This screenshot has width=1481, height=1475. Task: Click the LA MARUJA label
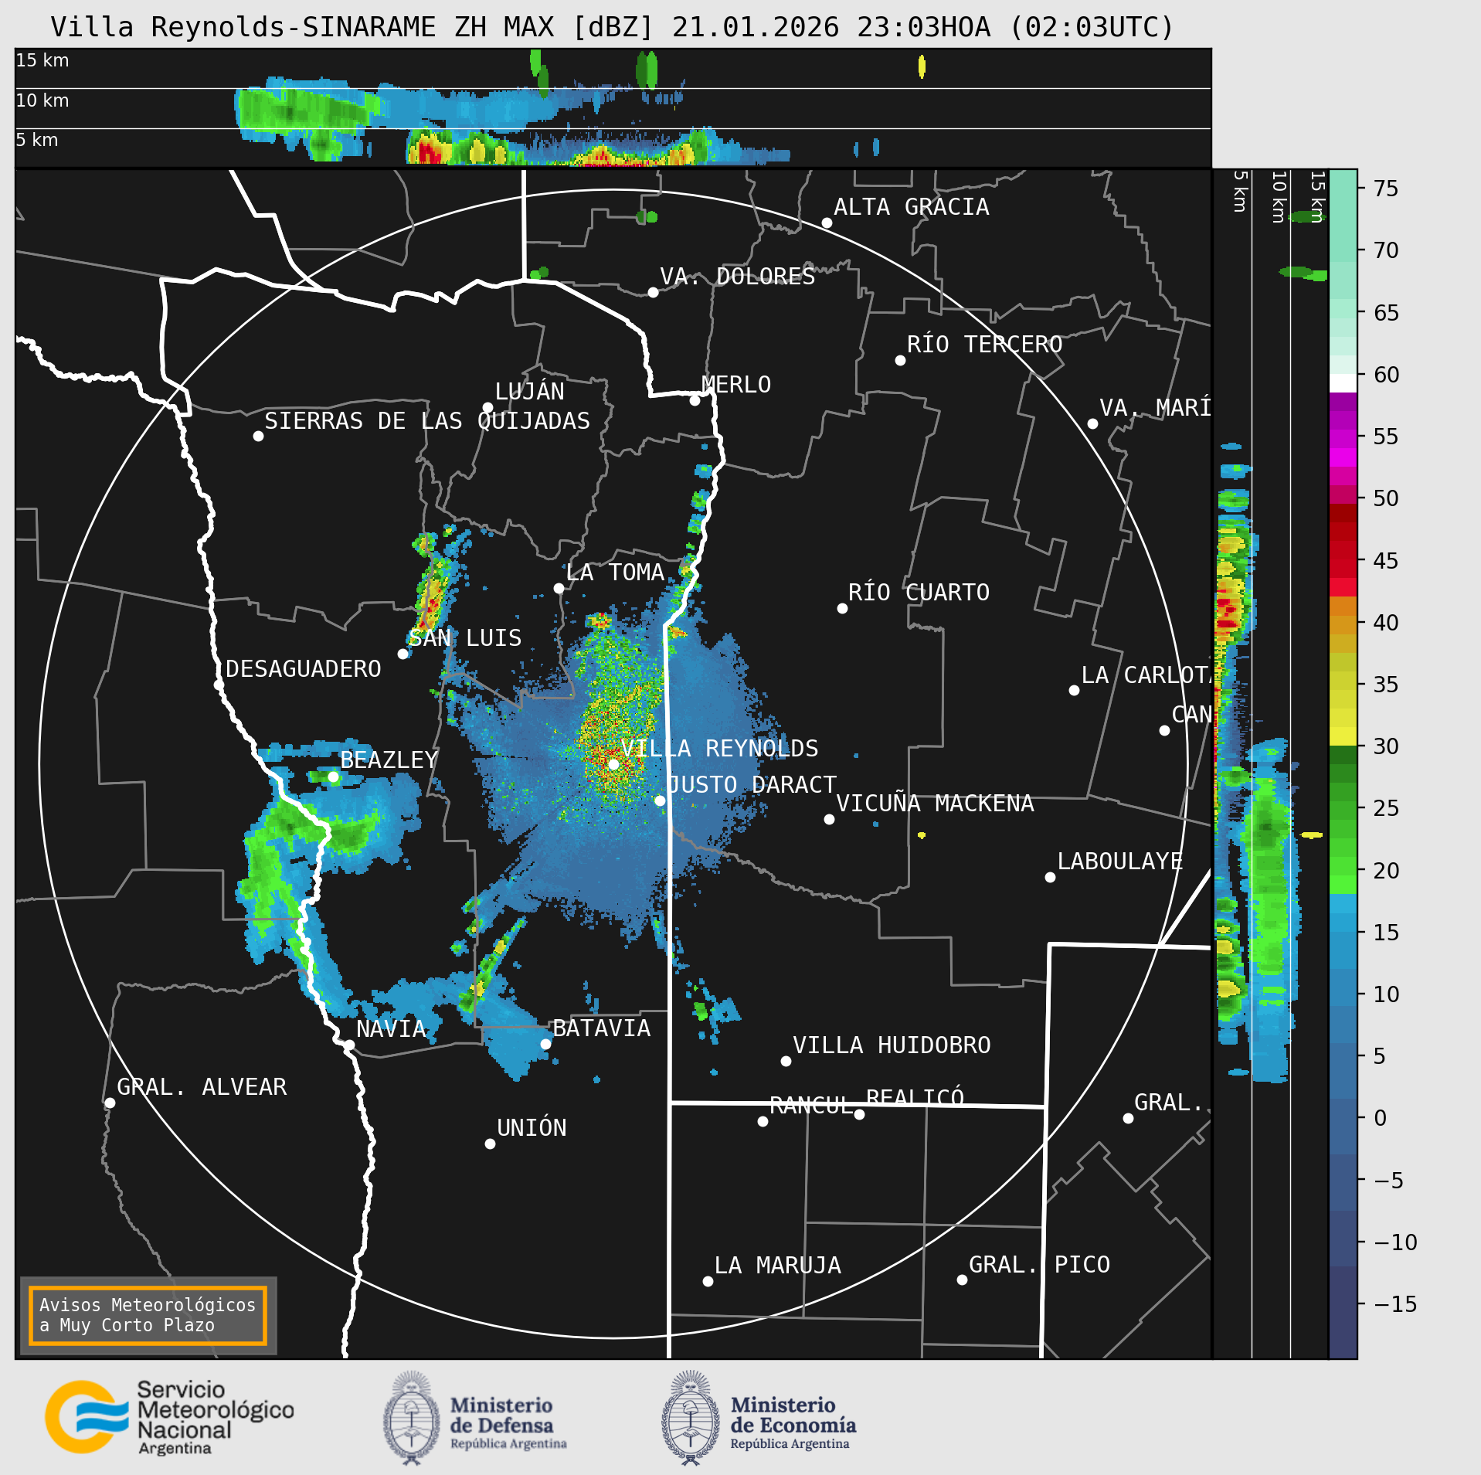pyautogui.click(x=778, y=1266)
